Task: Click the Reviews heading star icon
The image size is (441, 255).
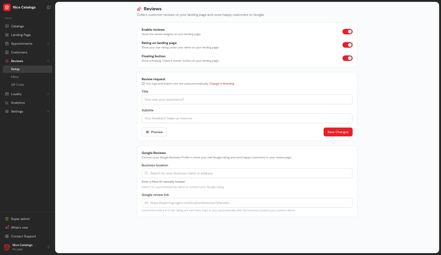Action: 139,9
